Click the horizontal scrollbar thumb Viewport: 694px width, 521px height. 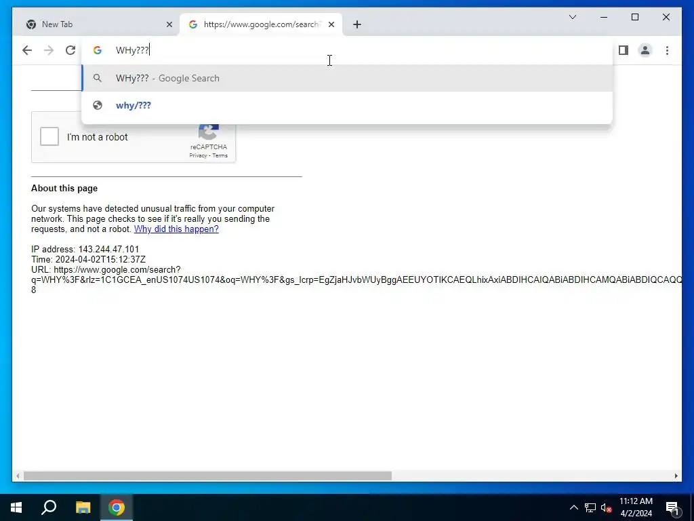[207, 476]
